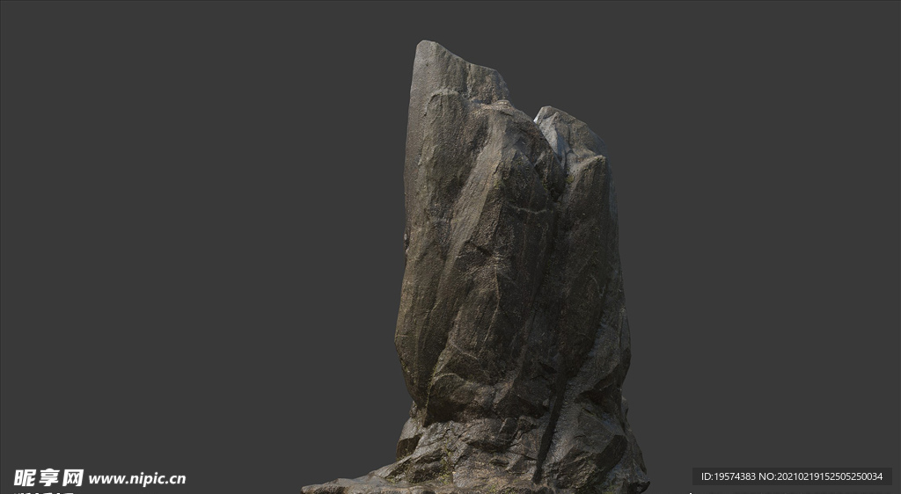Image resolution: width=901 pixels, height=494 pixels.
Task: Click the ID:19574383 label
Action: click(x=729, y=476)
